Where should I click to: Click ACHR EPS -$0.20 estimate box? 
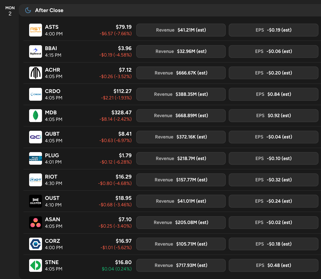[274, 73]
